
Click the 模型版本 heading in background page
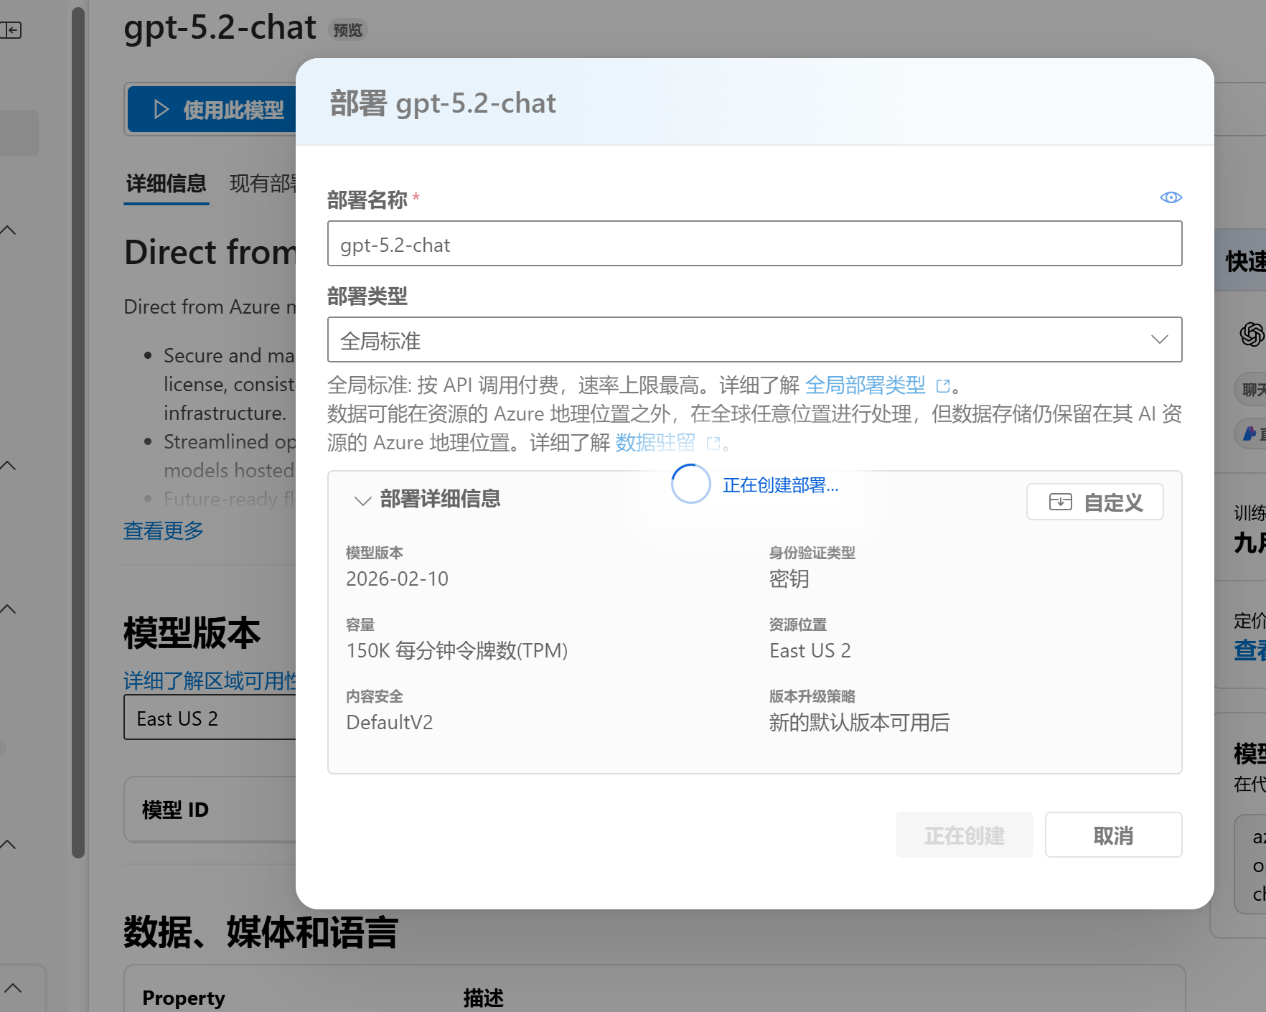(192, 632)
